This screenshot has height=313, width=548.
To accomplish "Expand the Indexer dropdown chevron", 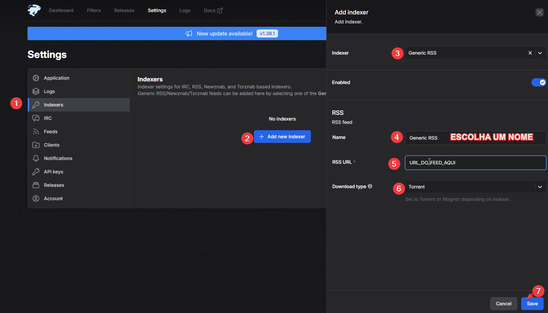I will [x=540, y=53].
